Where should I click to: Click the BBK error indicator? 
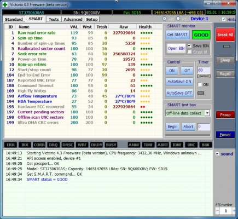(206, 145)
